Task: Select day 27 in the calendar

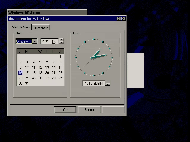Action: pyautogui.click(x=47, y=78)
